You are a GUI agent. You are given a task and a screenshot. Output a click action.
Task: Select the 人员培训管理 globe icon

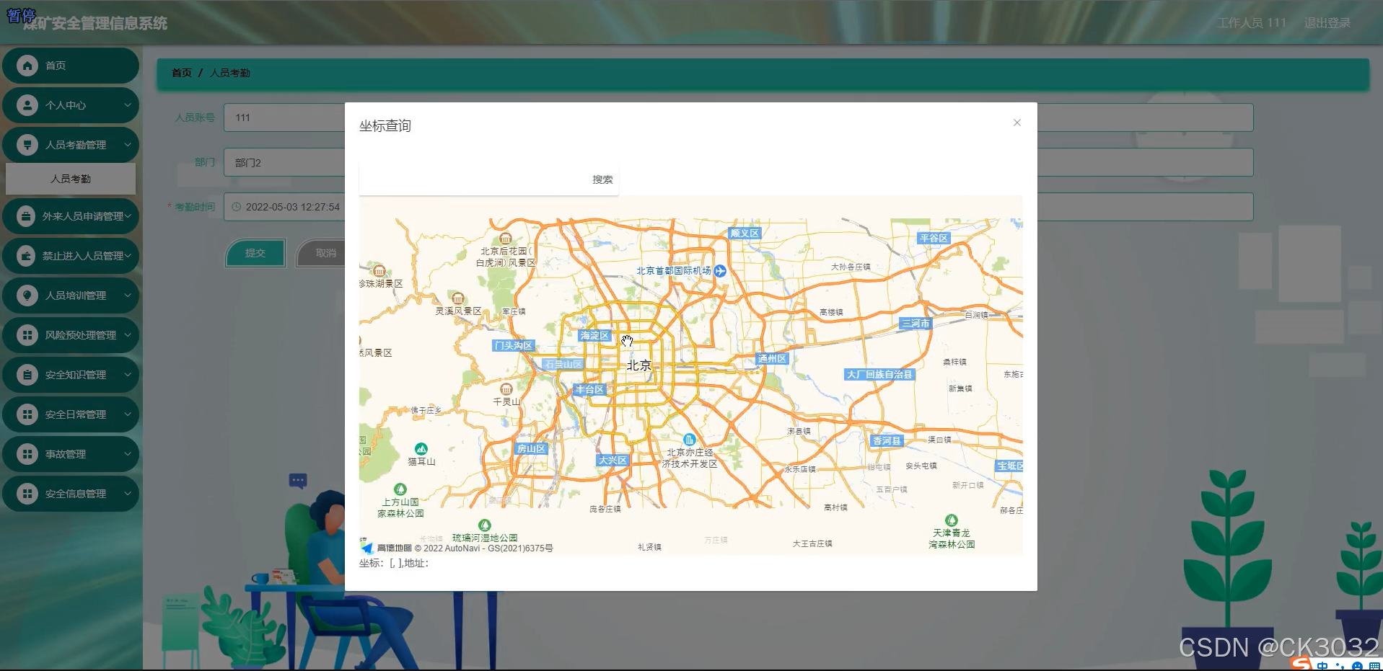click(27, 295)
